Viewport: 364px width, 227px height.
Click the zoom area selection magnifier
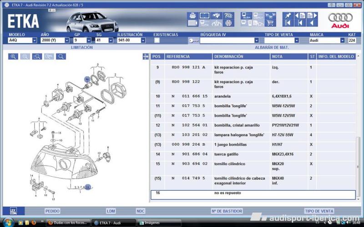click(x=37, y=56)
